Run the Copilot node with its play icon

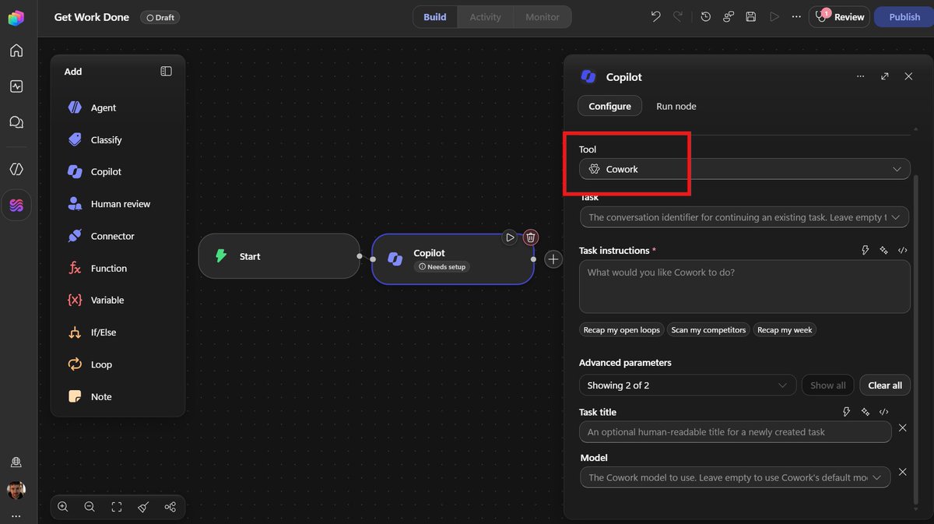point(510,237)
